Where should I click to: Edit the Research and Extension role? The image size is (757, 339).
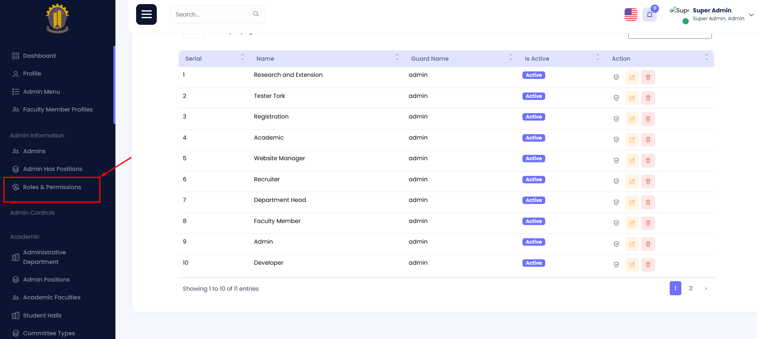632,77
